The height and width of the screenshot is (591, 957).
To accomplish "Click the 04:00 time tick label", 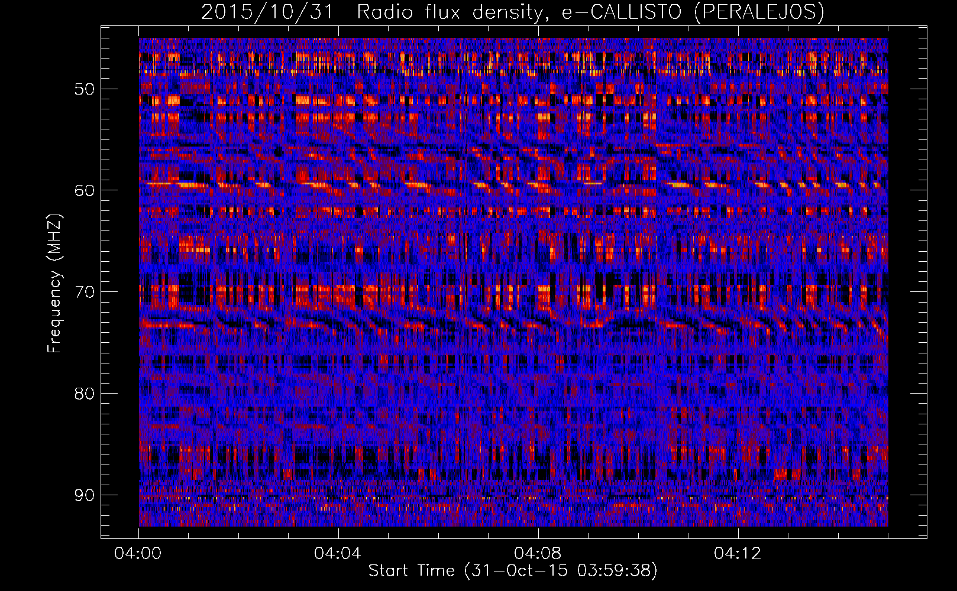I will 138,554.
